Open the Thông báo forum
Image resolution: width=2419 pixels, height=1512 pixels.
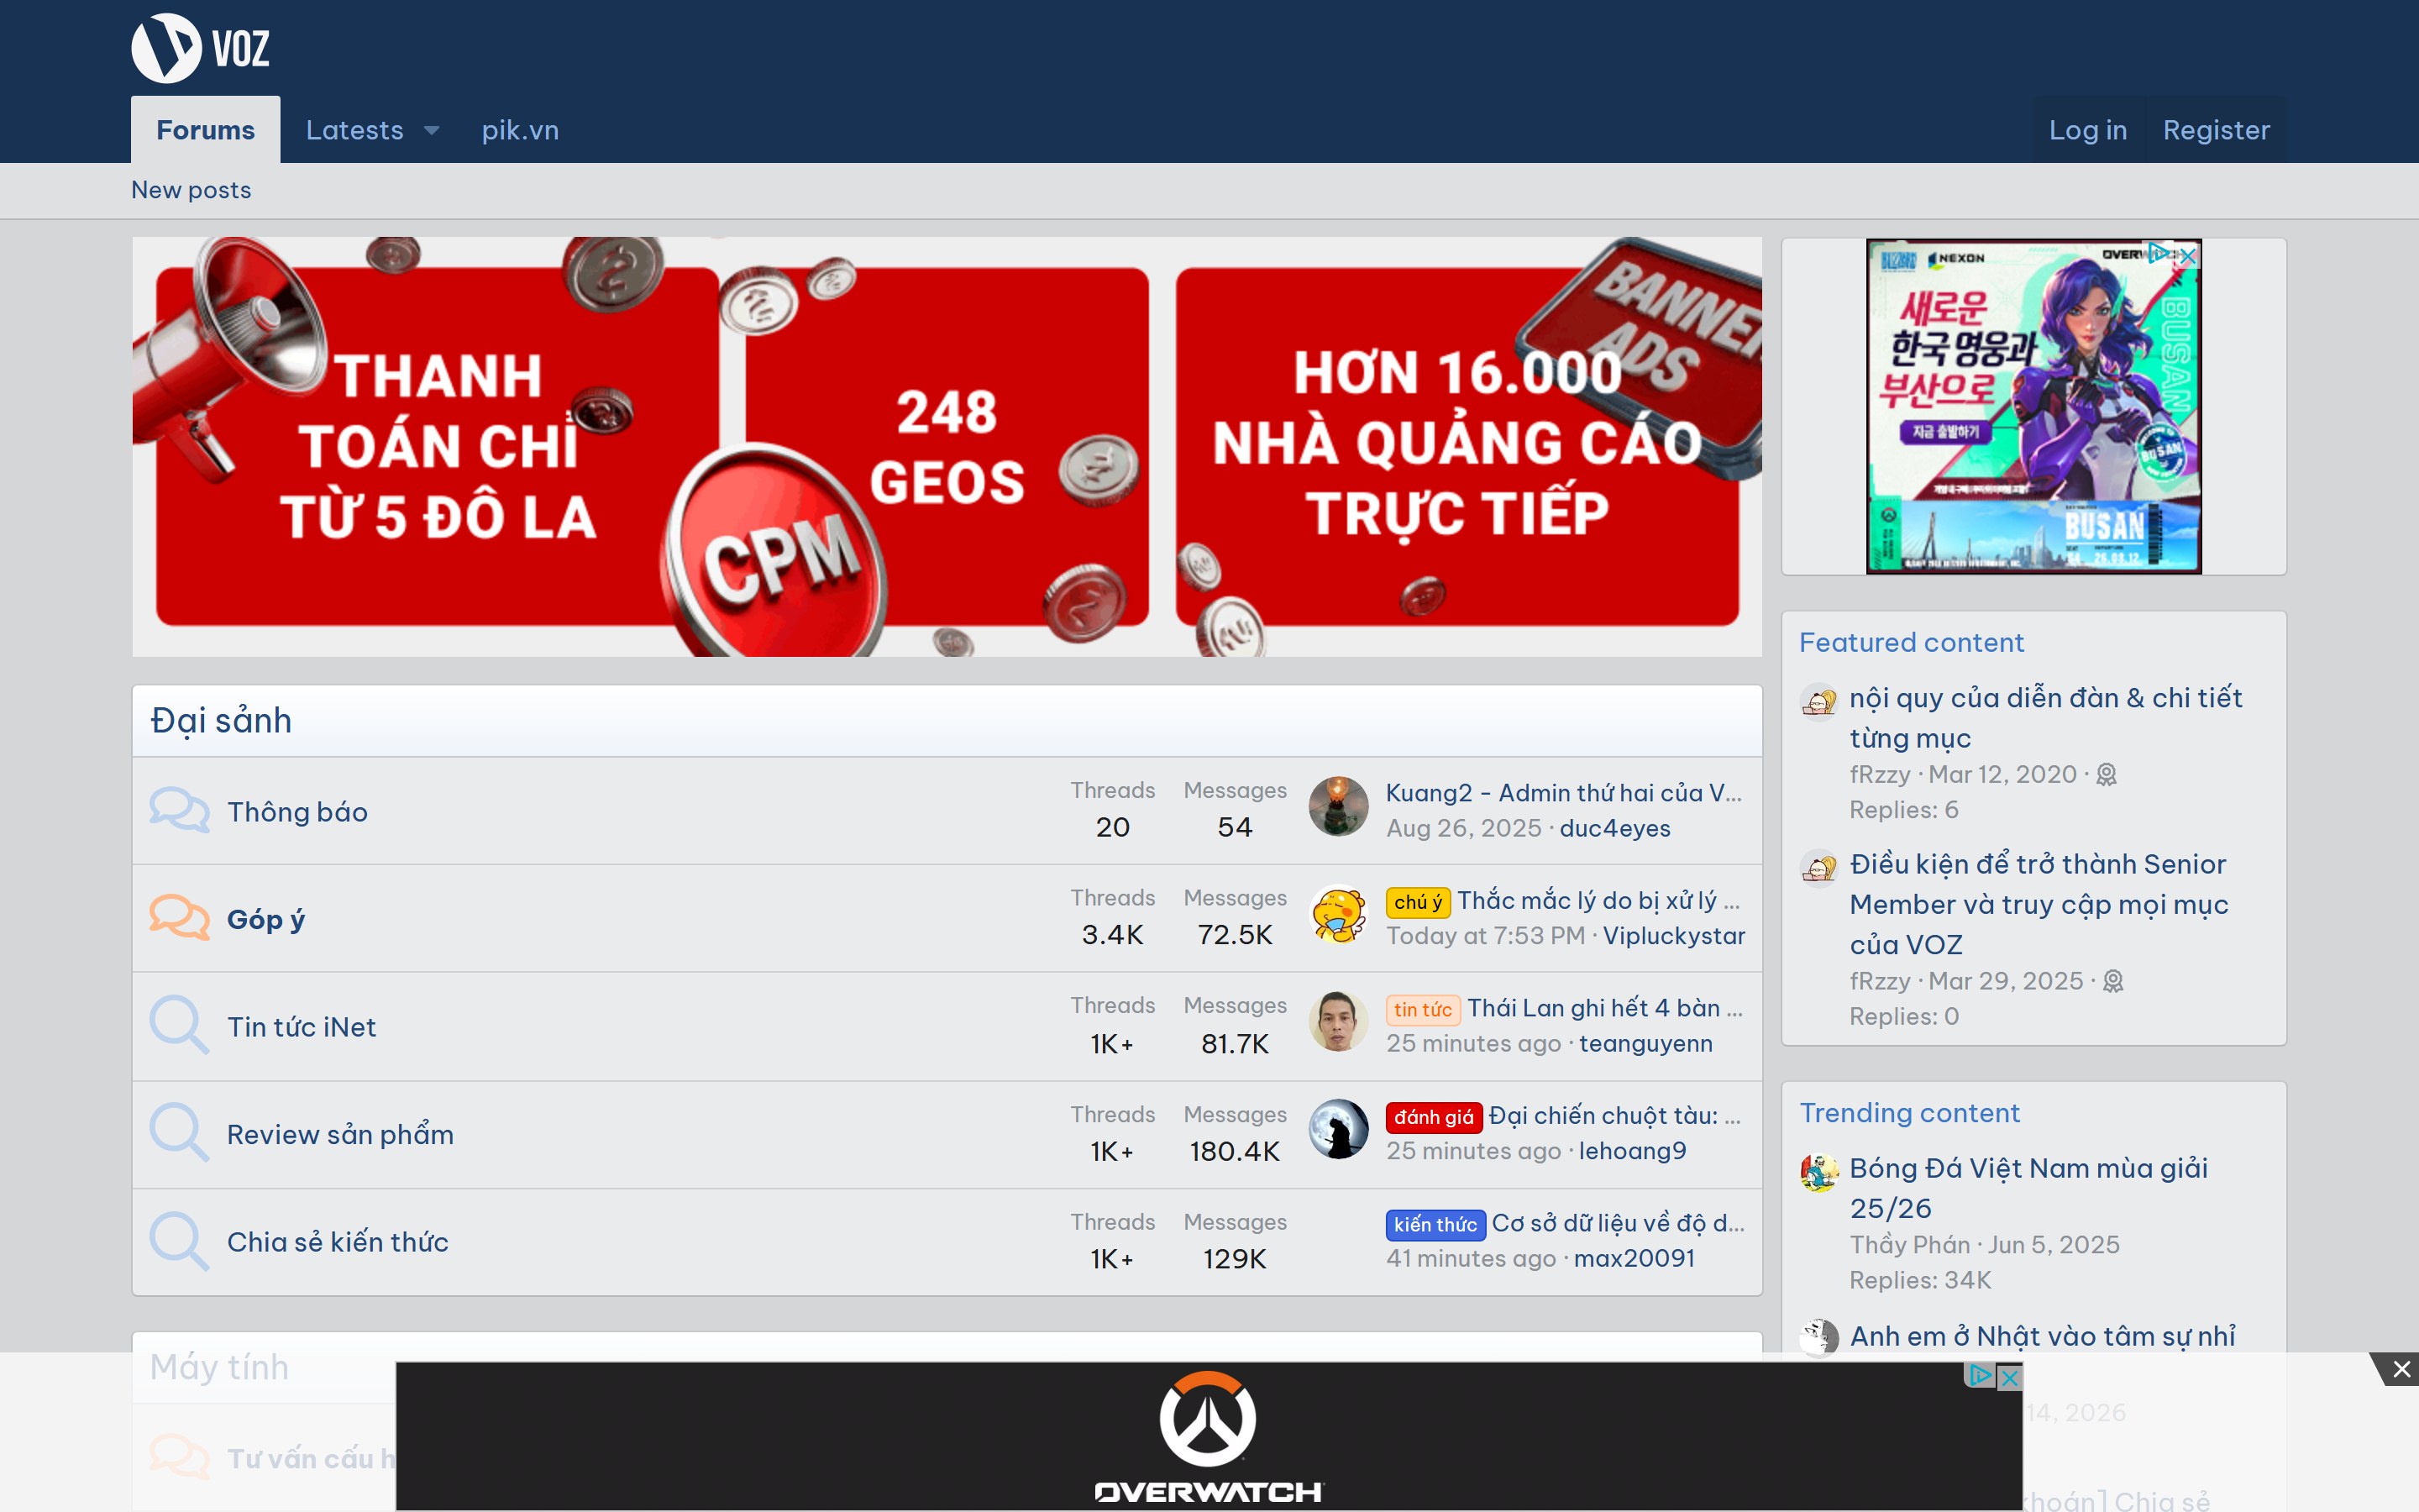point(298,812)
